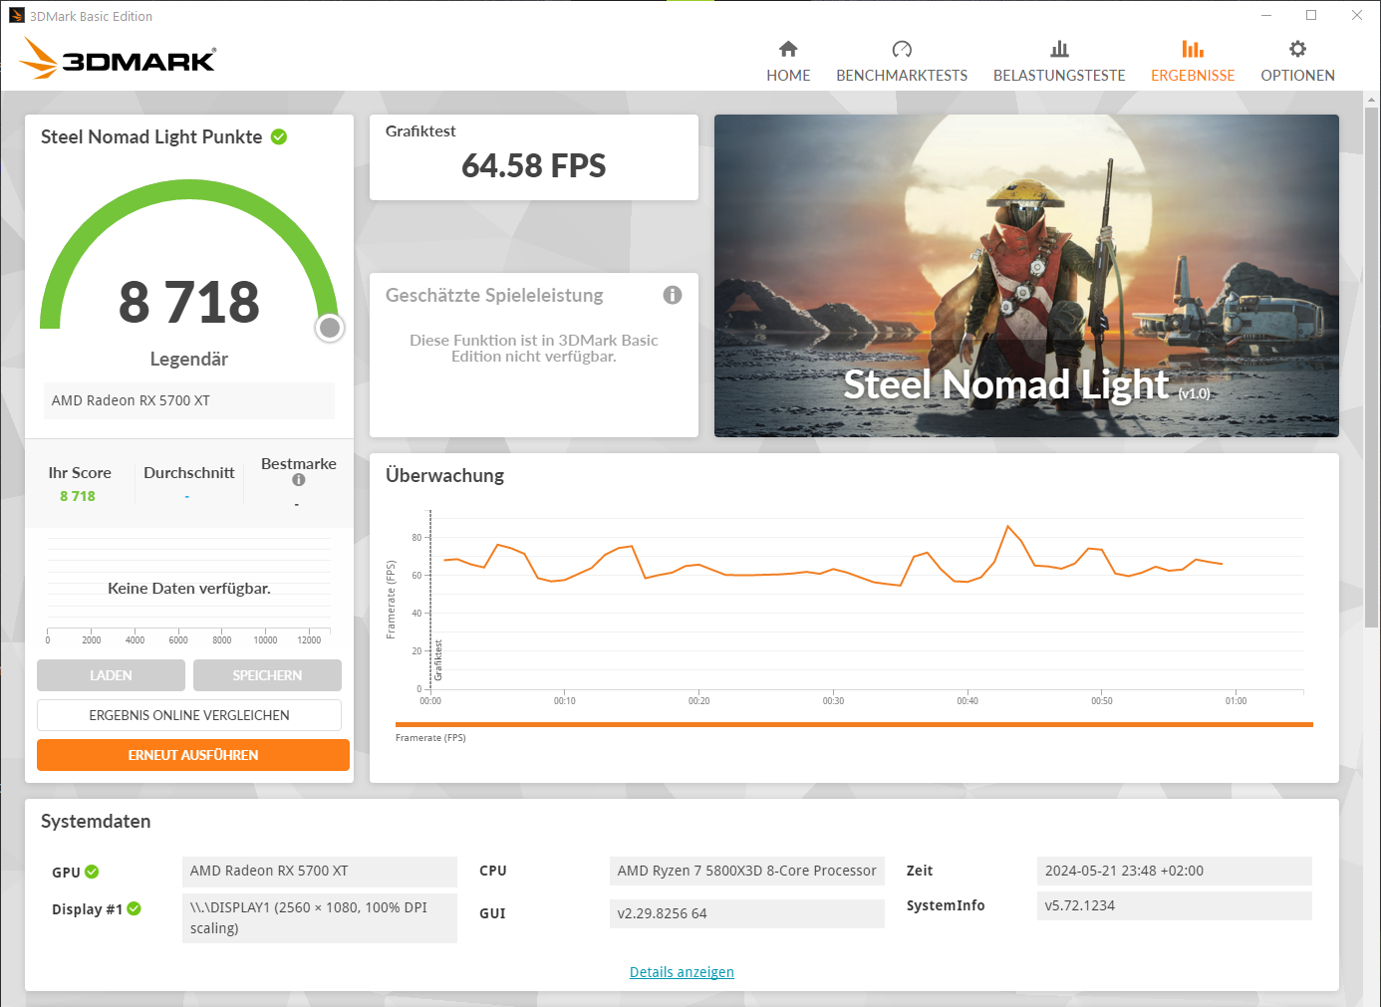Click the scrollbar up arrow
The height and width of the screenshot is (1007, 1381).
tap(1371, 100)
